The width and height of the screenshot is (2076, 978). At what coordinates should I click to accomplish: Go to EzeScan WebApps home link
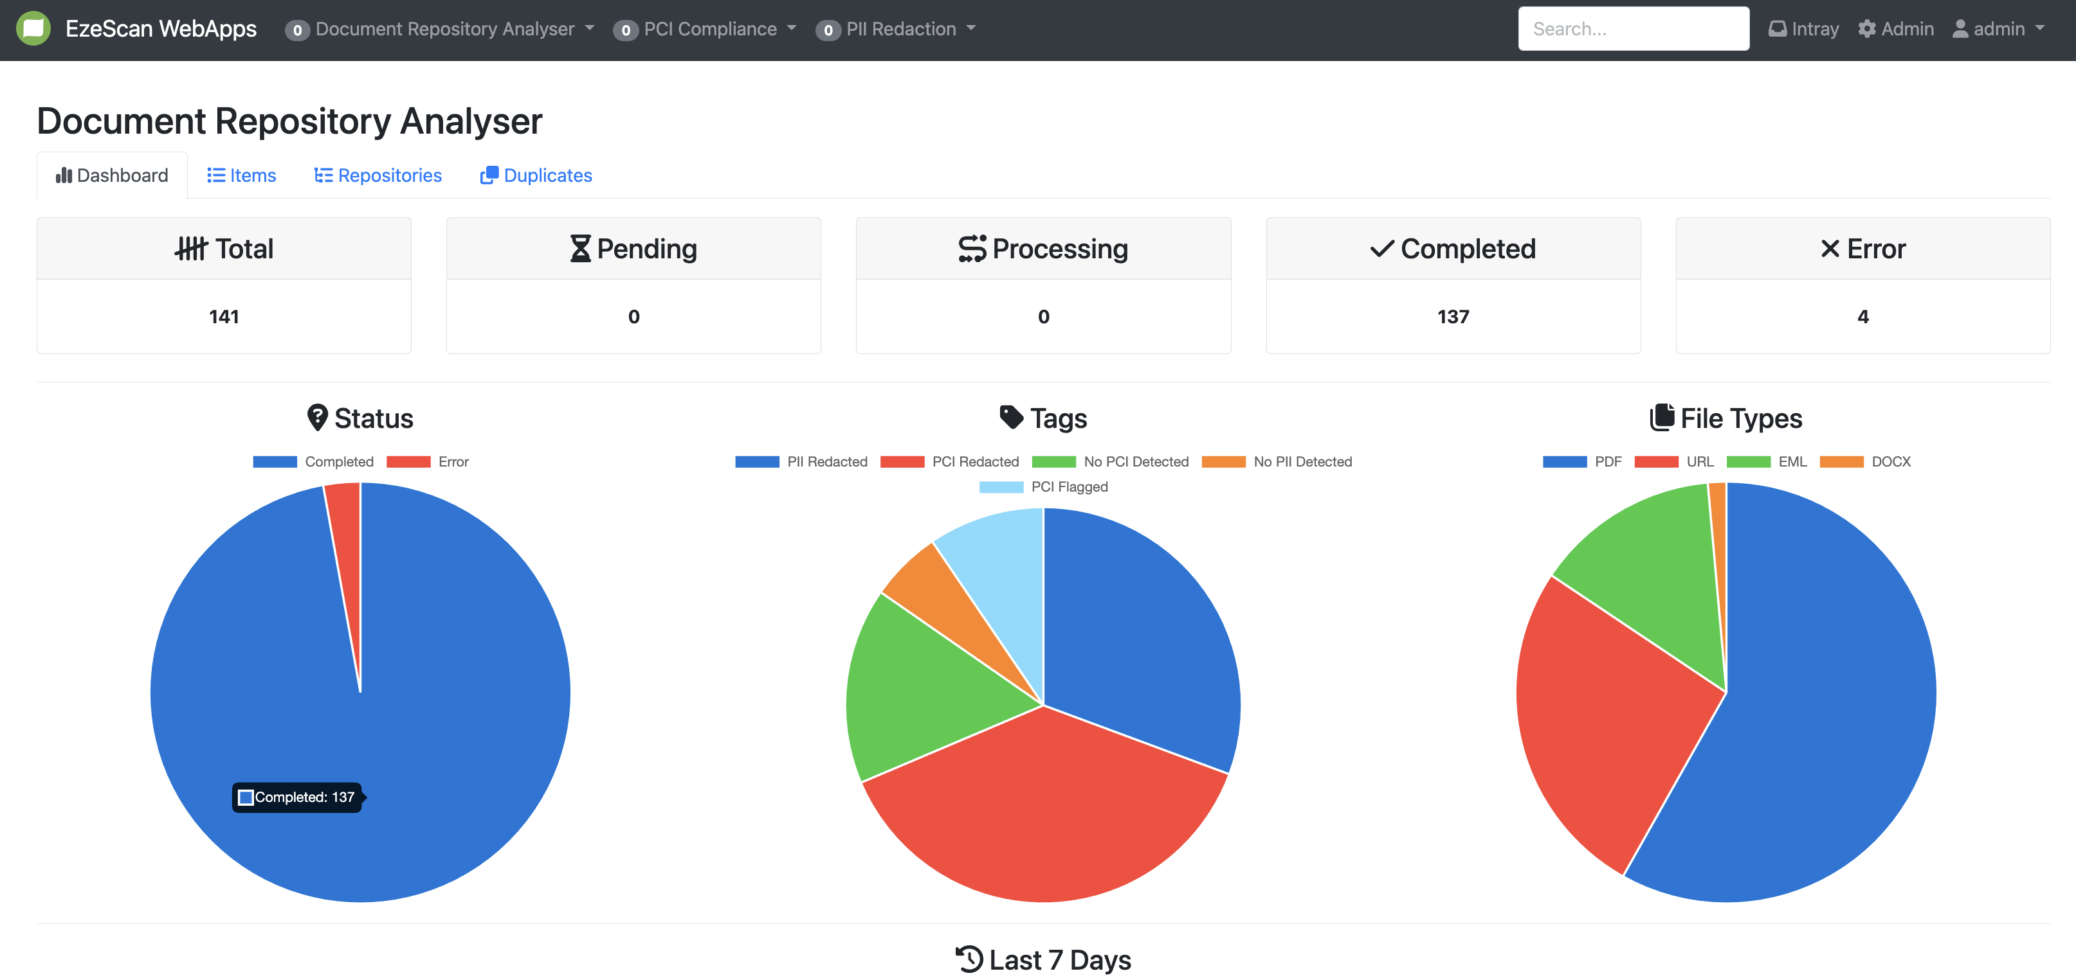click(x=160, y=29)
